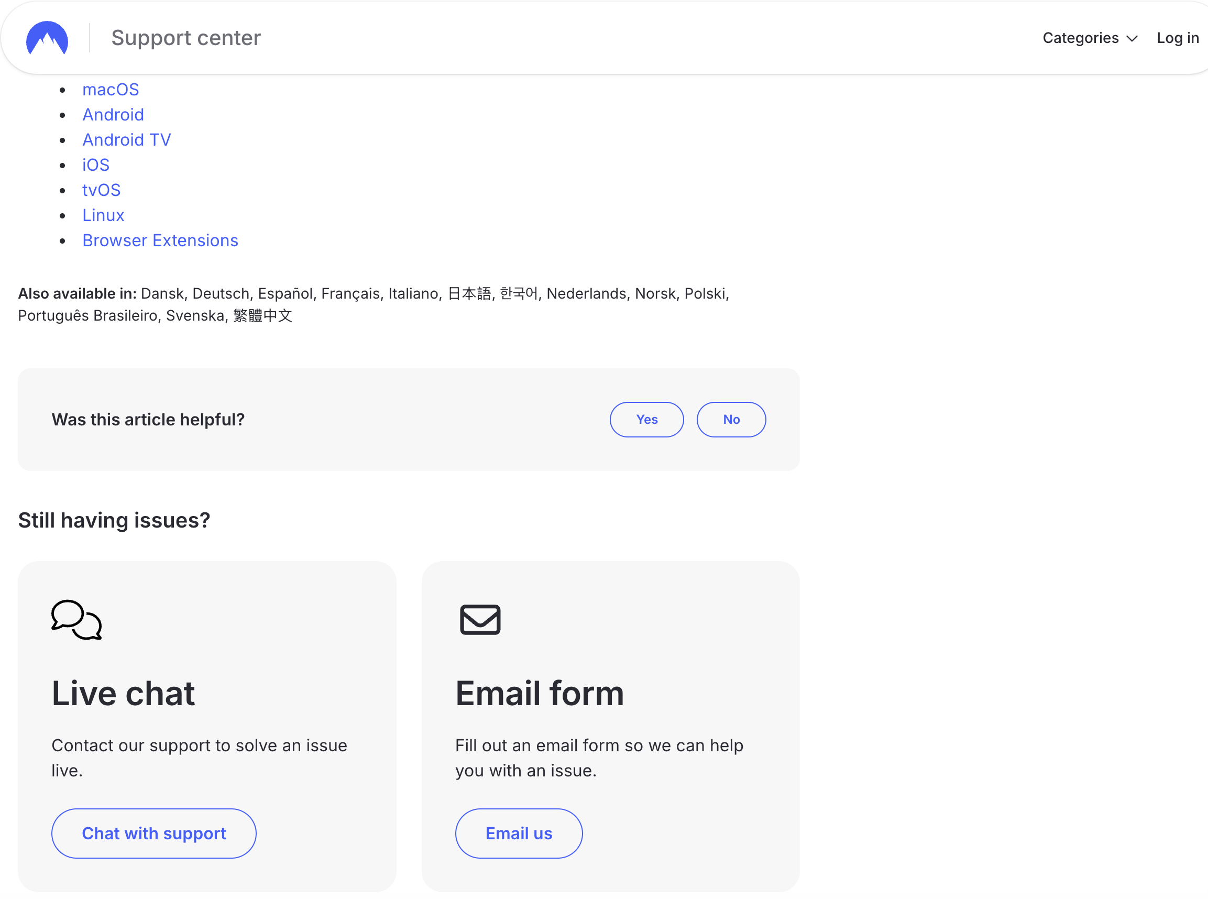Answer No to article helpfulness
Viewport: 1208px width, 899px height.
click(x=731, y=420)
